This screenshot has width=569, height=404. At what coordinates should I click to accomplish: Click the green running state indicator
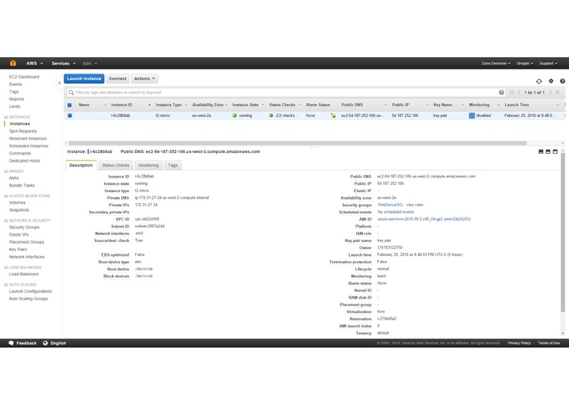[235, 115]
